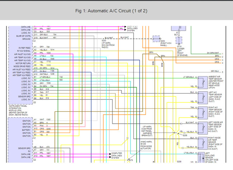Select the "BRN 4" wire label at A2
Image resolution: width=233 pixels, height=170 pixels.
coord(44,123)
